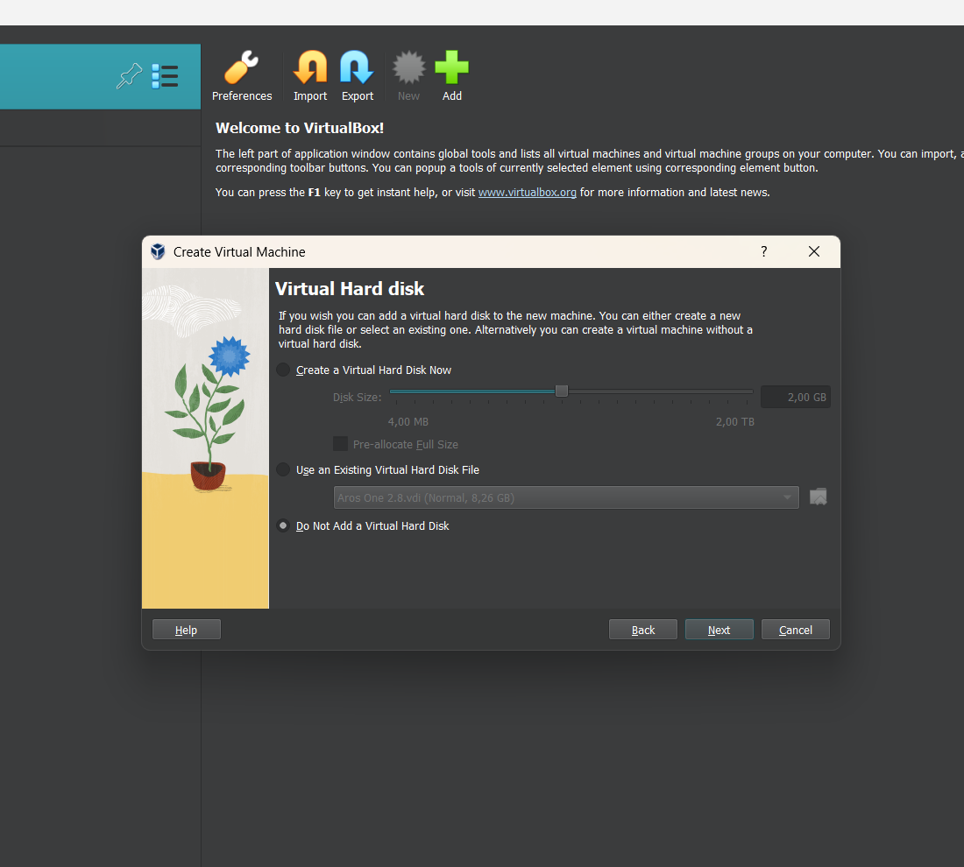Close the Create Virtual Machine dialog

[x=814, y=251]
